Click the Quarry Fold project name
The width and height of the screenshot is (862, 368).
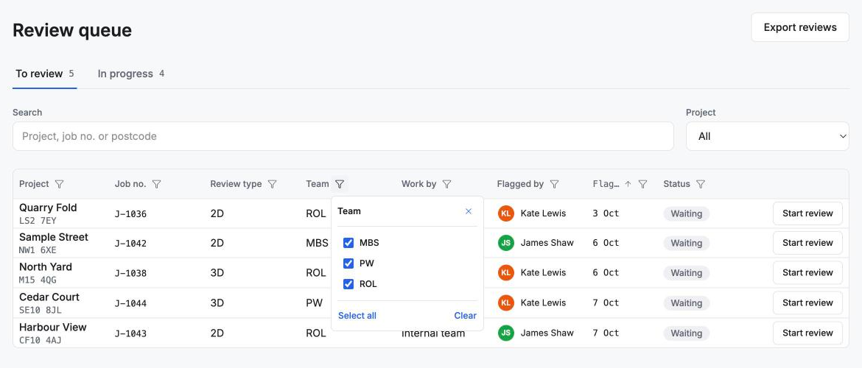tap(48, 208)
